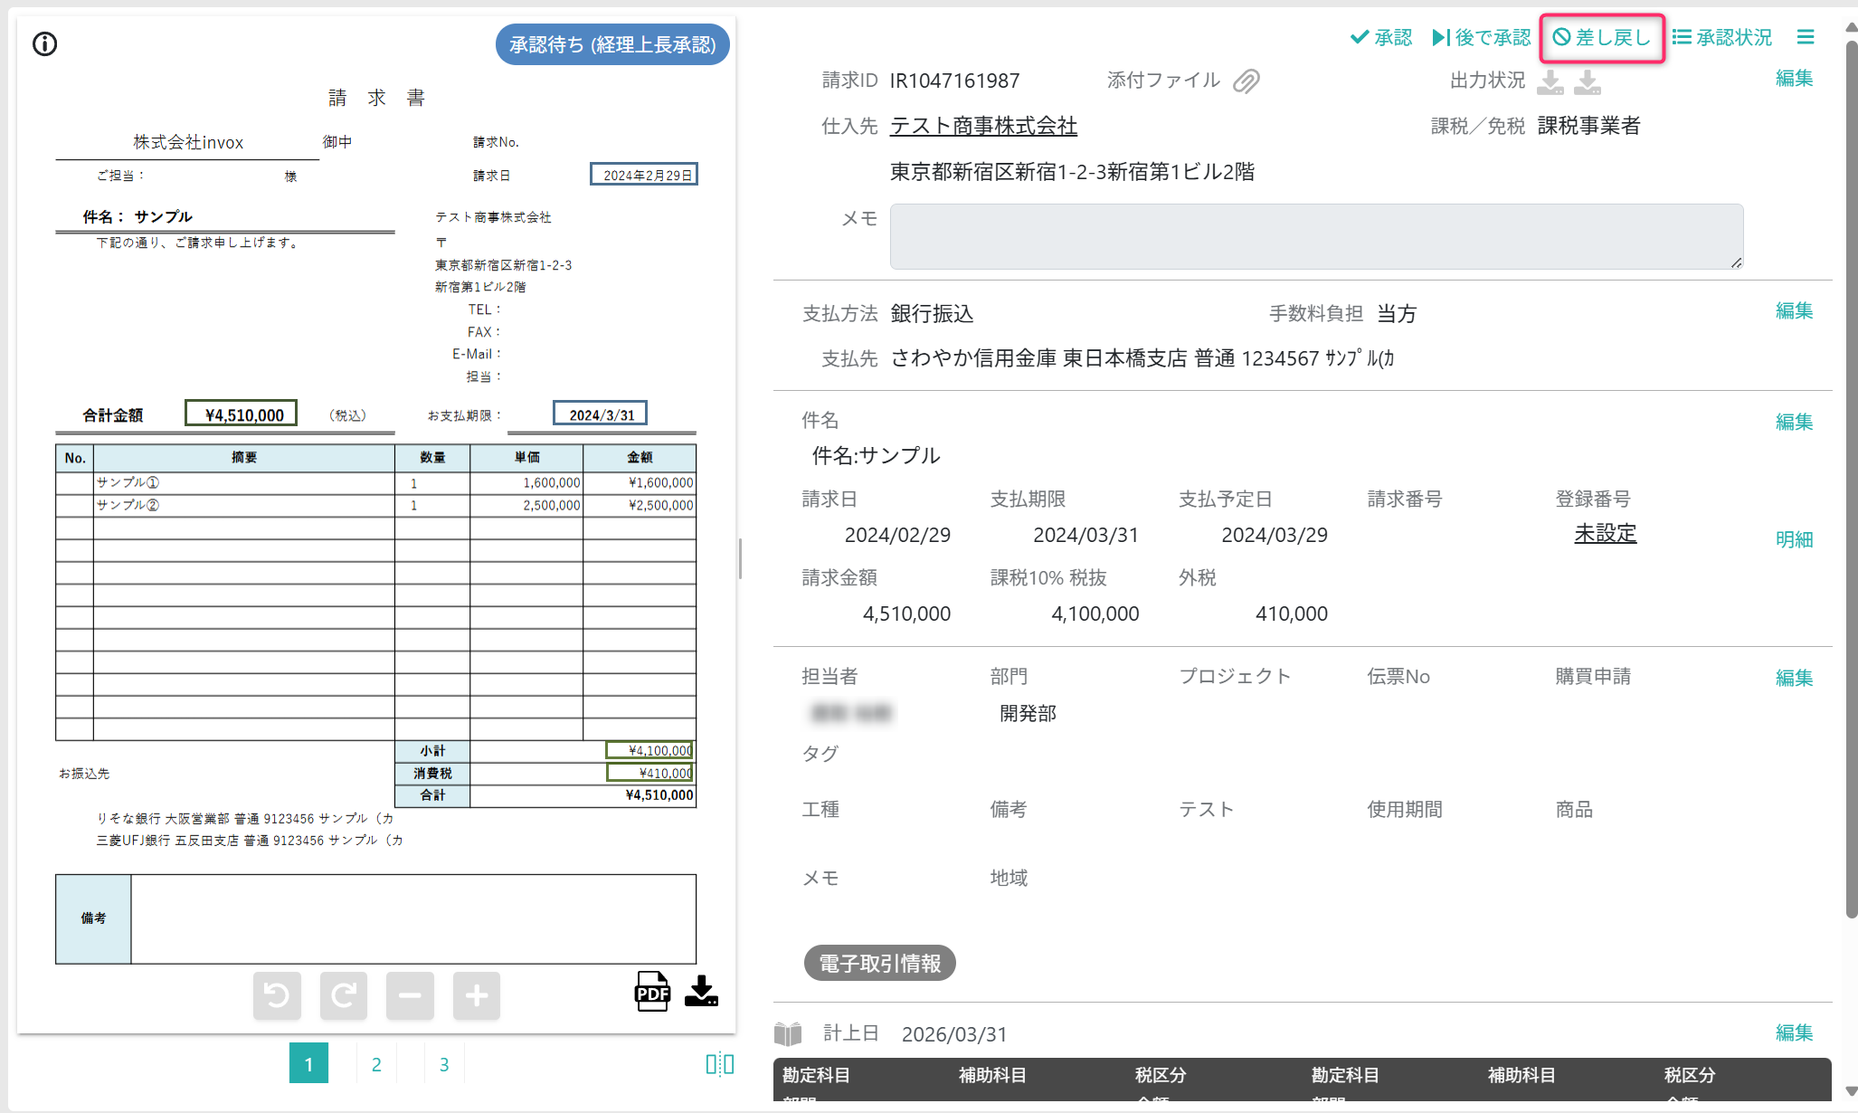This screenshot has width=1858, height=1113.
Task: Rotate invoice image counterclockwise
Action: (x=277, y=995)
